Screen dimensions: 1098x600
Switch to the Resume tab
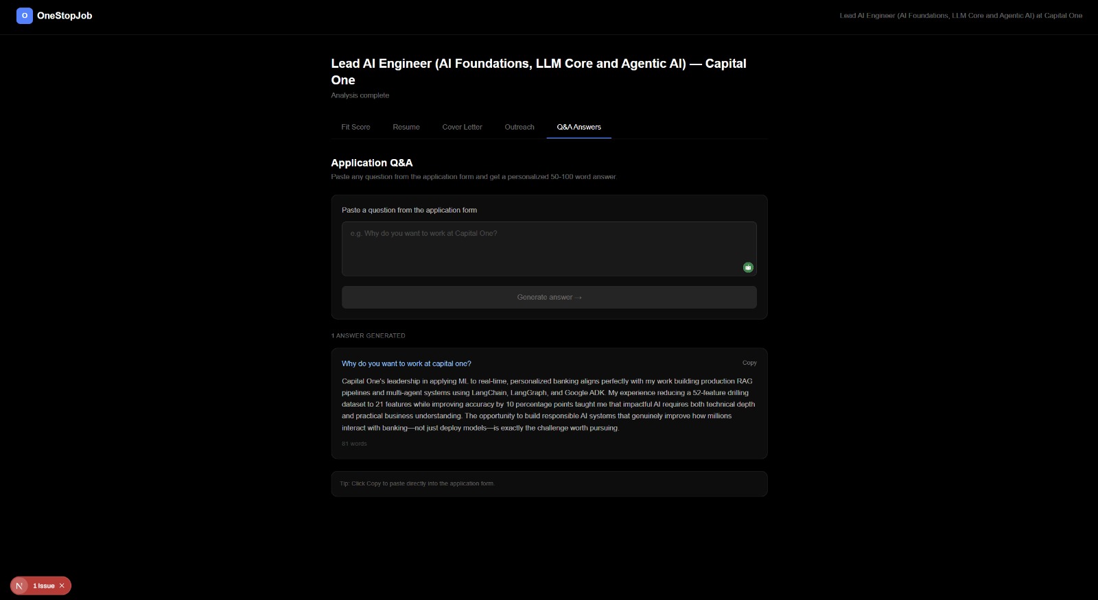click(x=406, y=127)
